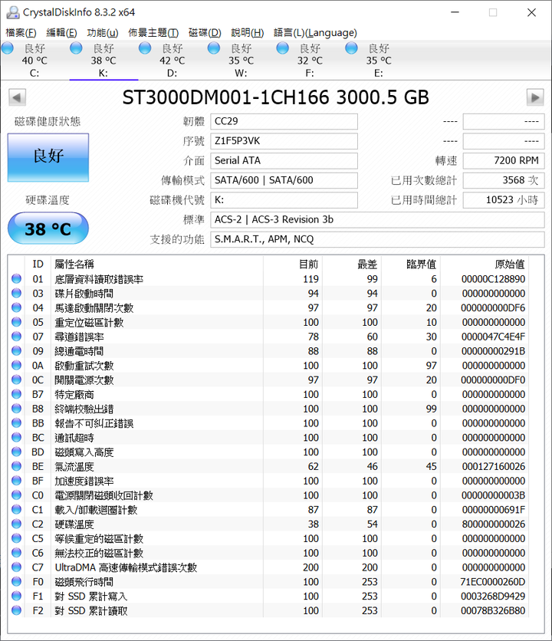The width and height of the screenshot is (552, 641).
Task: Click status dot for attribute C7 row
Action: [x=16, y=567]
